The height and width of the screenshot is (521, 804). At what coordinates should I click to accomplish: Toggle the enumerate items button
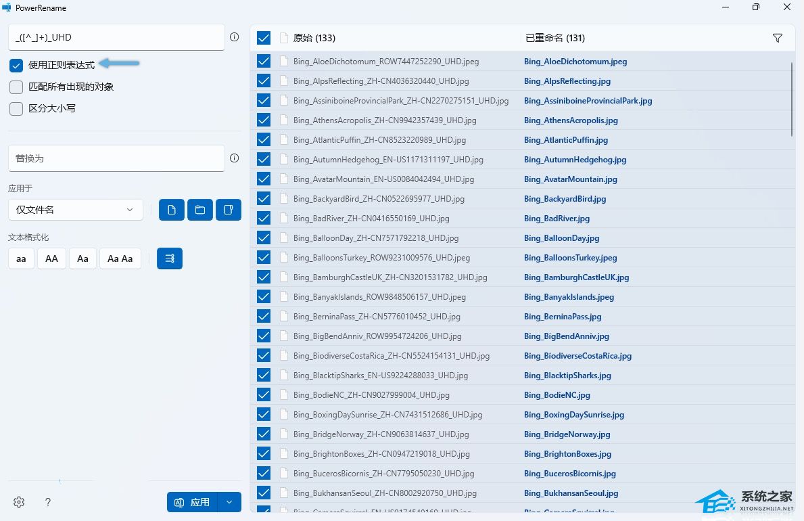coord(170,258)
